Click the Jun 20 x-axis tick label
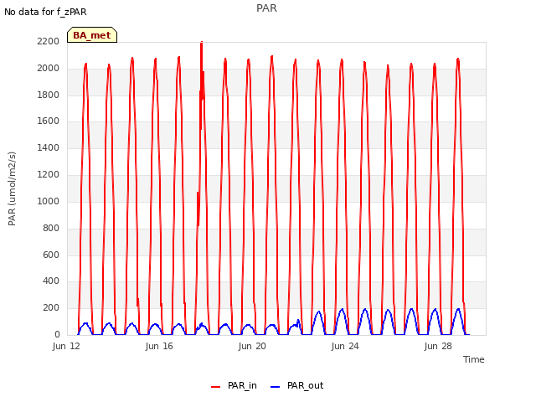This screenshot has height=402, width=536. coord(252,346)
